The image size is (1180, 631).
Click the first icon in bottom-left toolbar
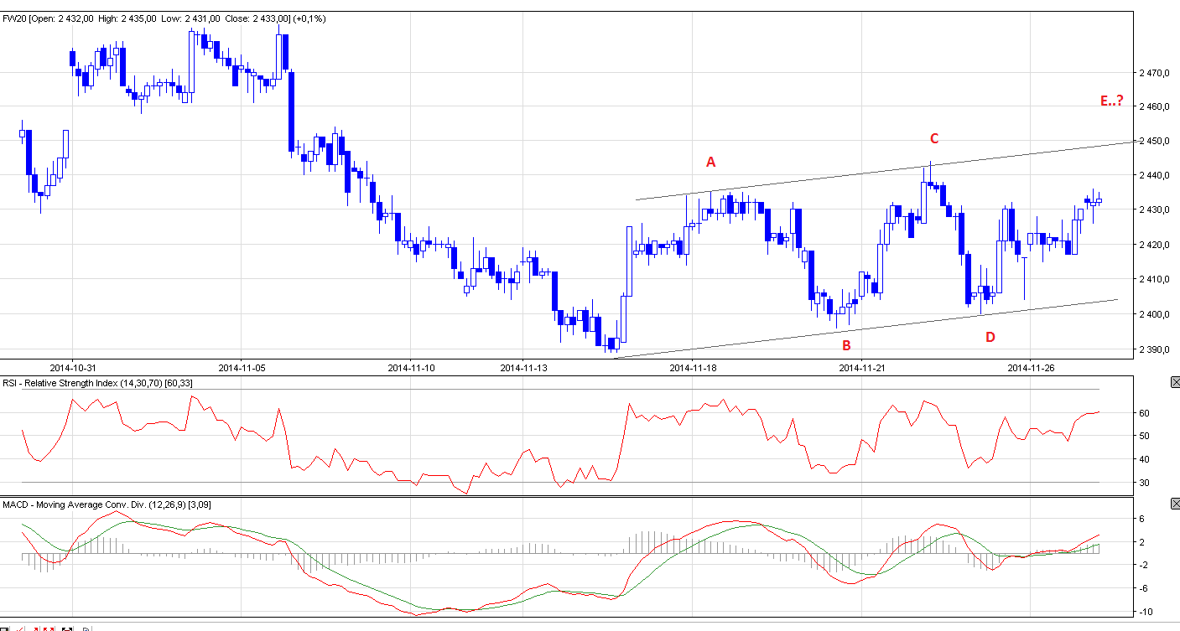pos(5,628)
